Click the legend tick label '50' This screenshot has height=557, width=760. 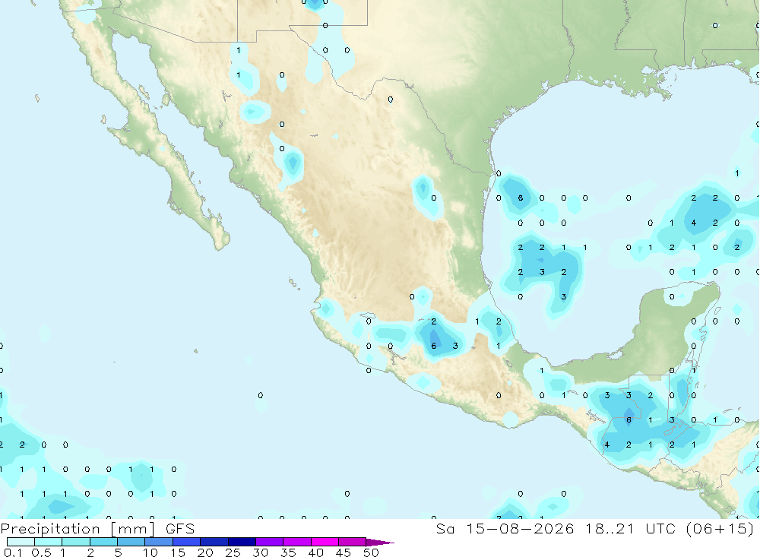pos(371,552)
